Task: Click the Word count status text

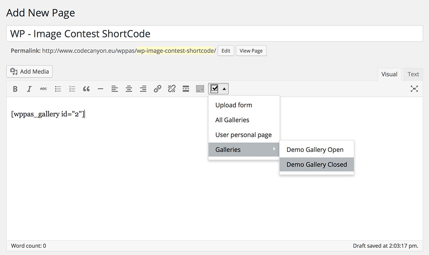Action: [x=28, y=246]
